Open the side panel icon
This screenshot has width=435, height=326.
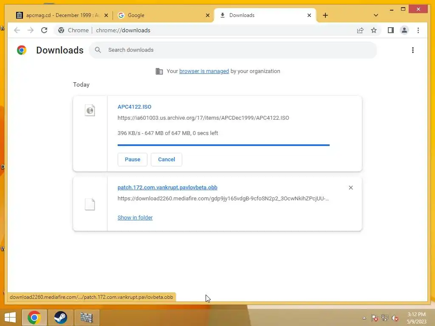pos(391,30)
